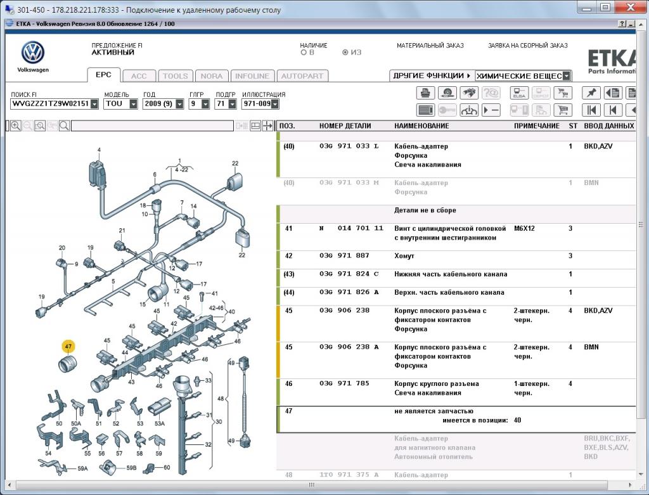Click the printer icon in the toolbar
Screen dimensions: 649x495
[x=425, y=93]
